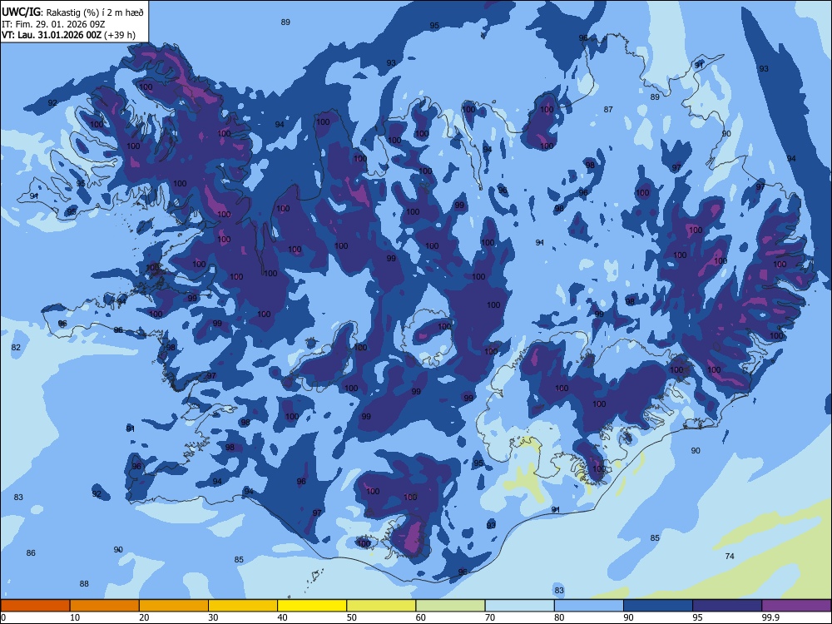Click the medium blue 80–90 legend swatch
The width and height of the screenshot is (832, 624).
tap(589, 606)
